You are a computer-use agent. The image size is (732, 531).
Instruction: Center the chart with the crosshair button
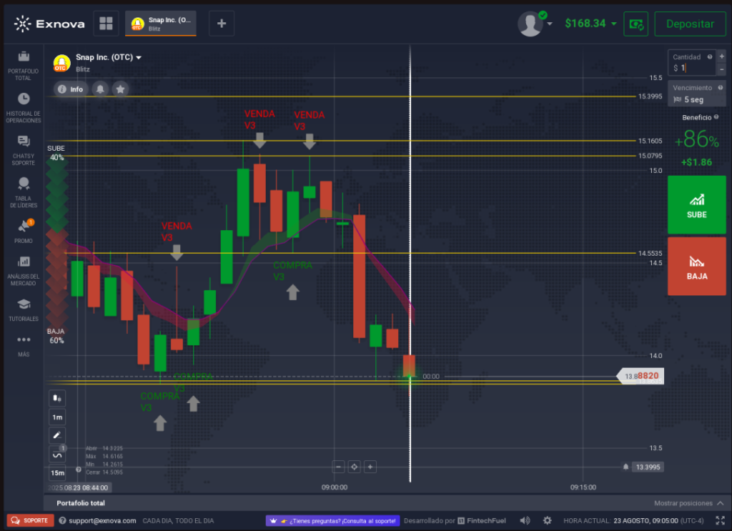pos(354,467)
